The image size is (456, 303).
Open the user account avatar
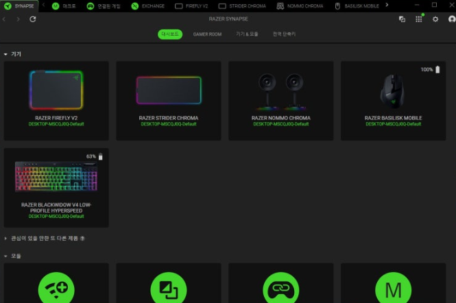[x=452, y=19]
